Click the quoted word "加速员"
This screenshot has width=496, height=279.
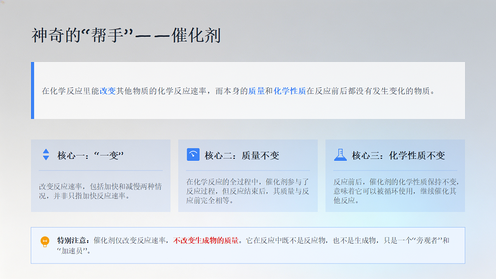click(x=72, y=250)
